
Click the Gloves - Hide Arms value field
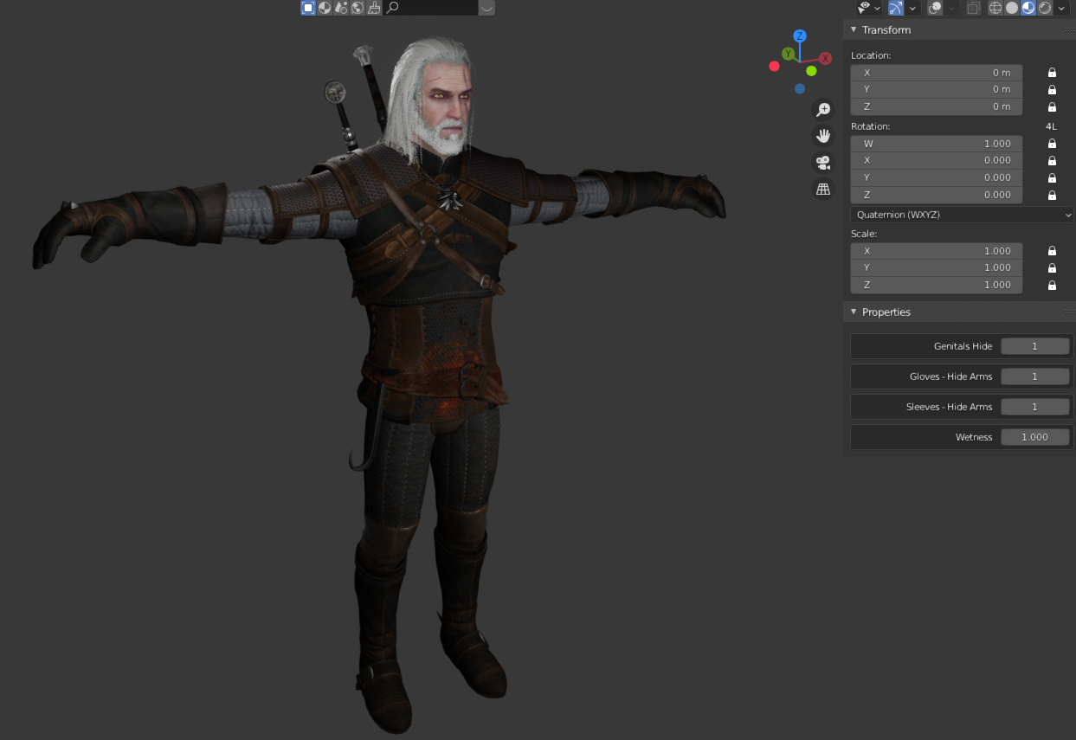point(1034,376)
